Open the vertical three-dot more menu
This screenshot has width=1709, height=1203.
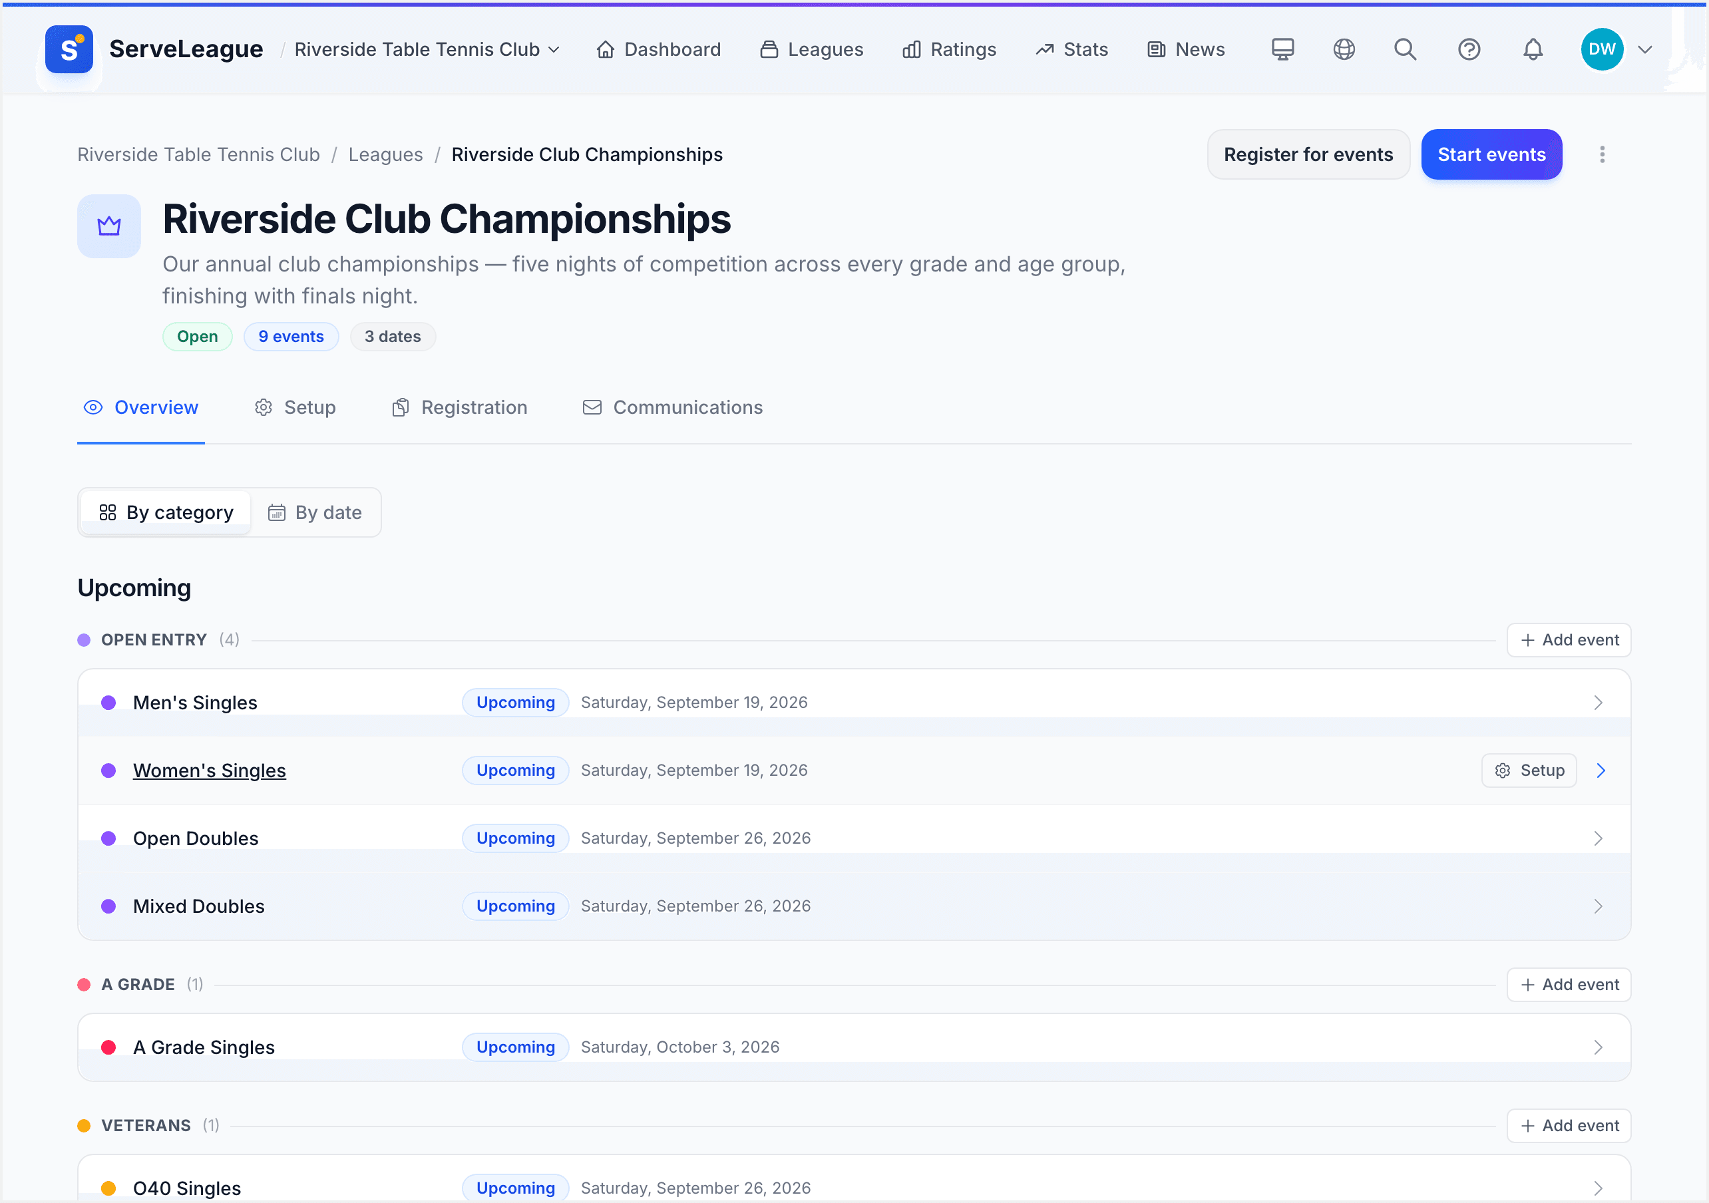(x=1602, y=154)
